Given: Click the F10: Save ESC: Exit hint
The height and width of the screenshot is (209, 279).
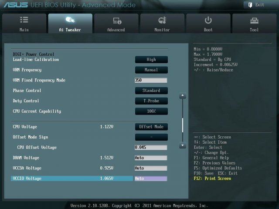Looking at the screenshot, I should 216,173.
